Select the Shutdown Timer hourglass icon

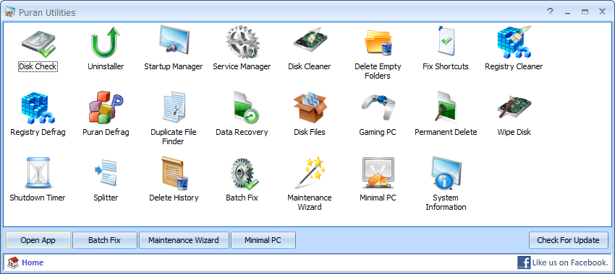click(x=38, y=173)
